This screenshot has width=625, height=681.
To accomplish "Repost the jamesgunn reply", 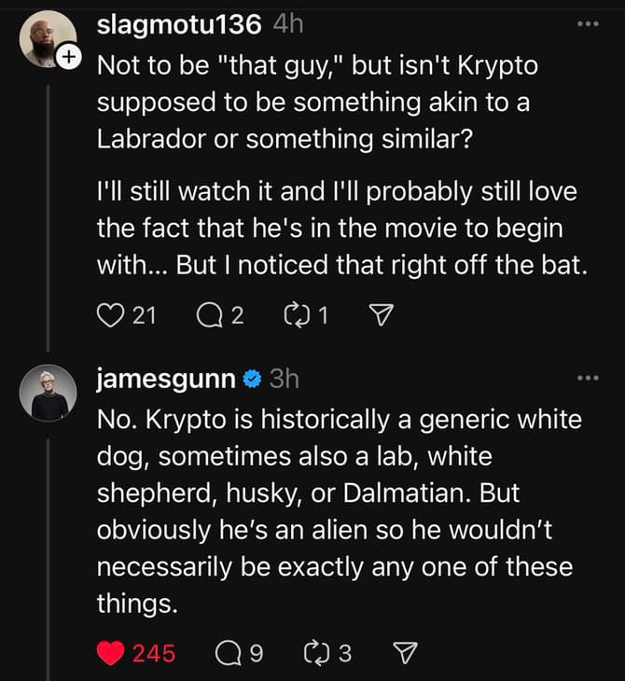I will tap(316, 653).
